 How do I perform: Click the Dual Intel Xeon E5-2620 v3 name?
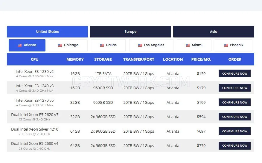pyautogui.click(x=35, y=115)
